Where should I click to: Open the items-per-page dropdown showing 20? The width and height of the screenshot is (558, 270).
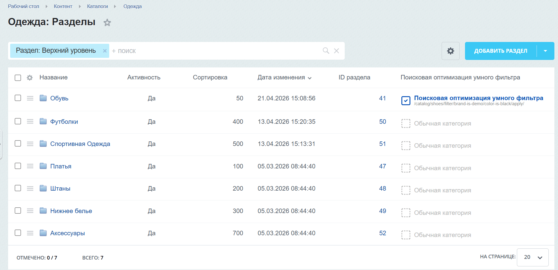[x=532, y=257]
